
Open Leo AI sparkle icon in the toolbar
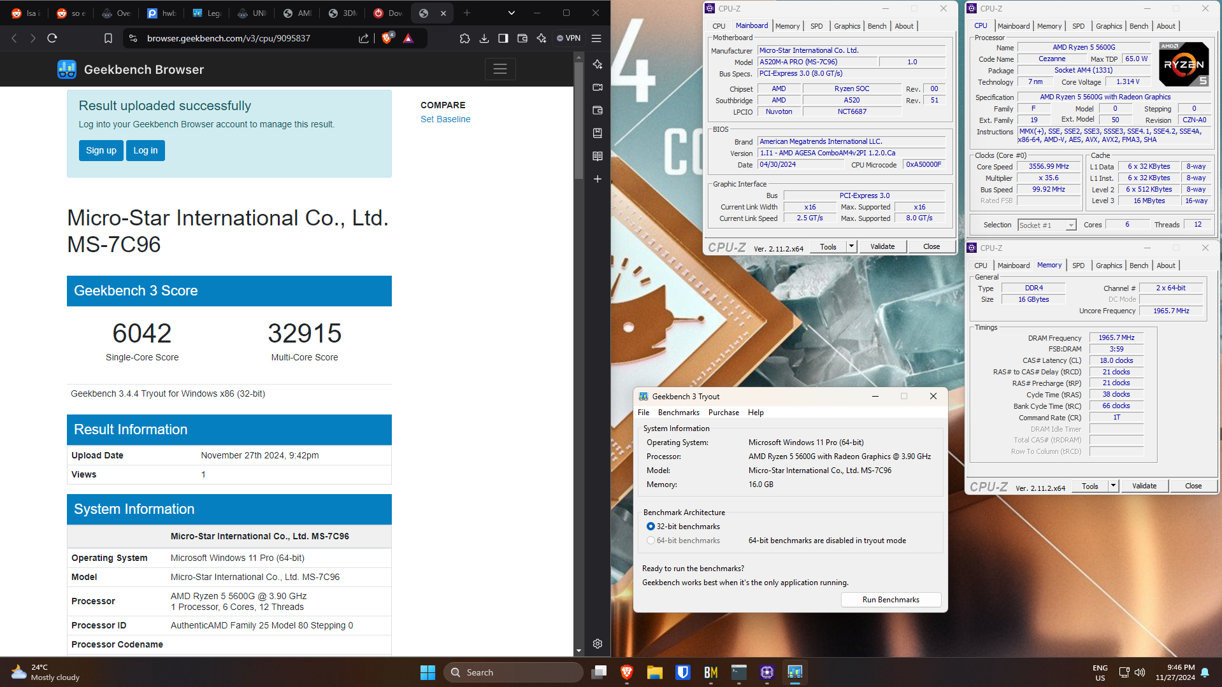click(542, 38)
